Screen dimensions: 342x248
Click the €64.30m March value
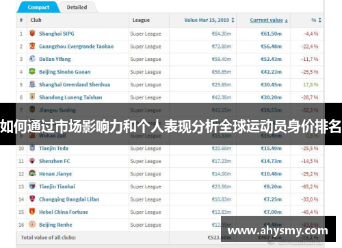click(222, 34)
